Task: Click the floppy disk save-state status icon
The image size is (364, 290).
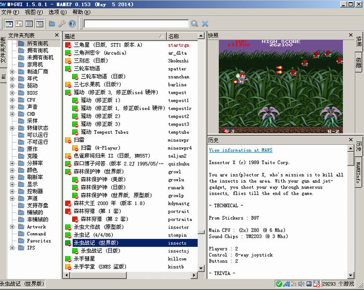Action: (317, 284)
